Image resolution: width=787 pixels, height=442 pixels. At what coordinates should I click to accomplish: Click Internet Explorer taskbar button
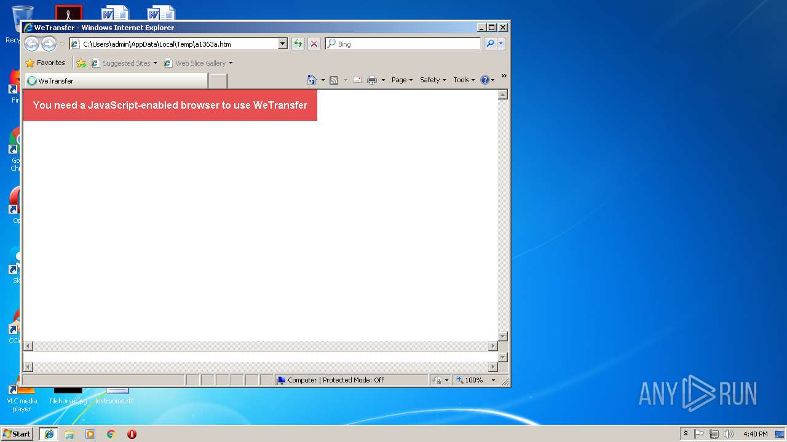coord(49,433)
